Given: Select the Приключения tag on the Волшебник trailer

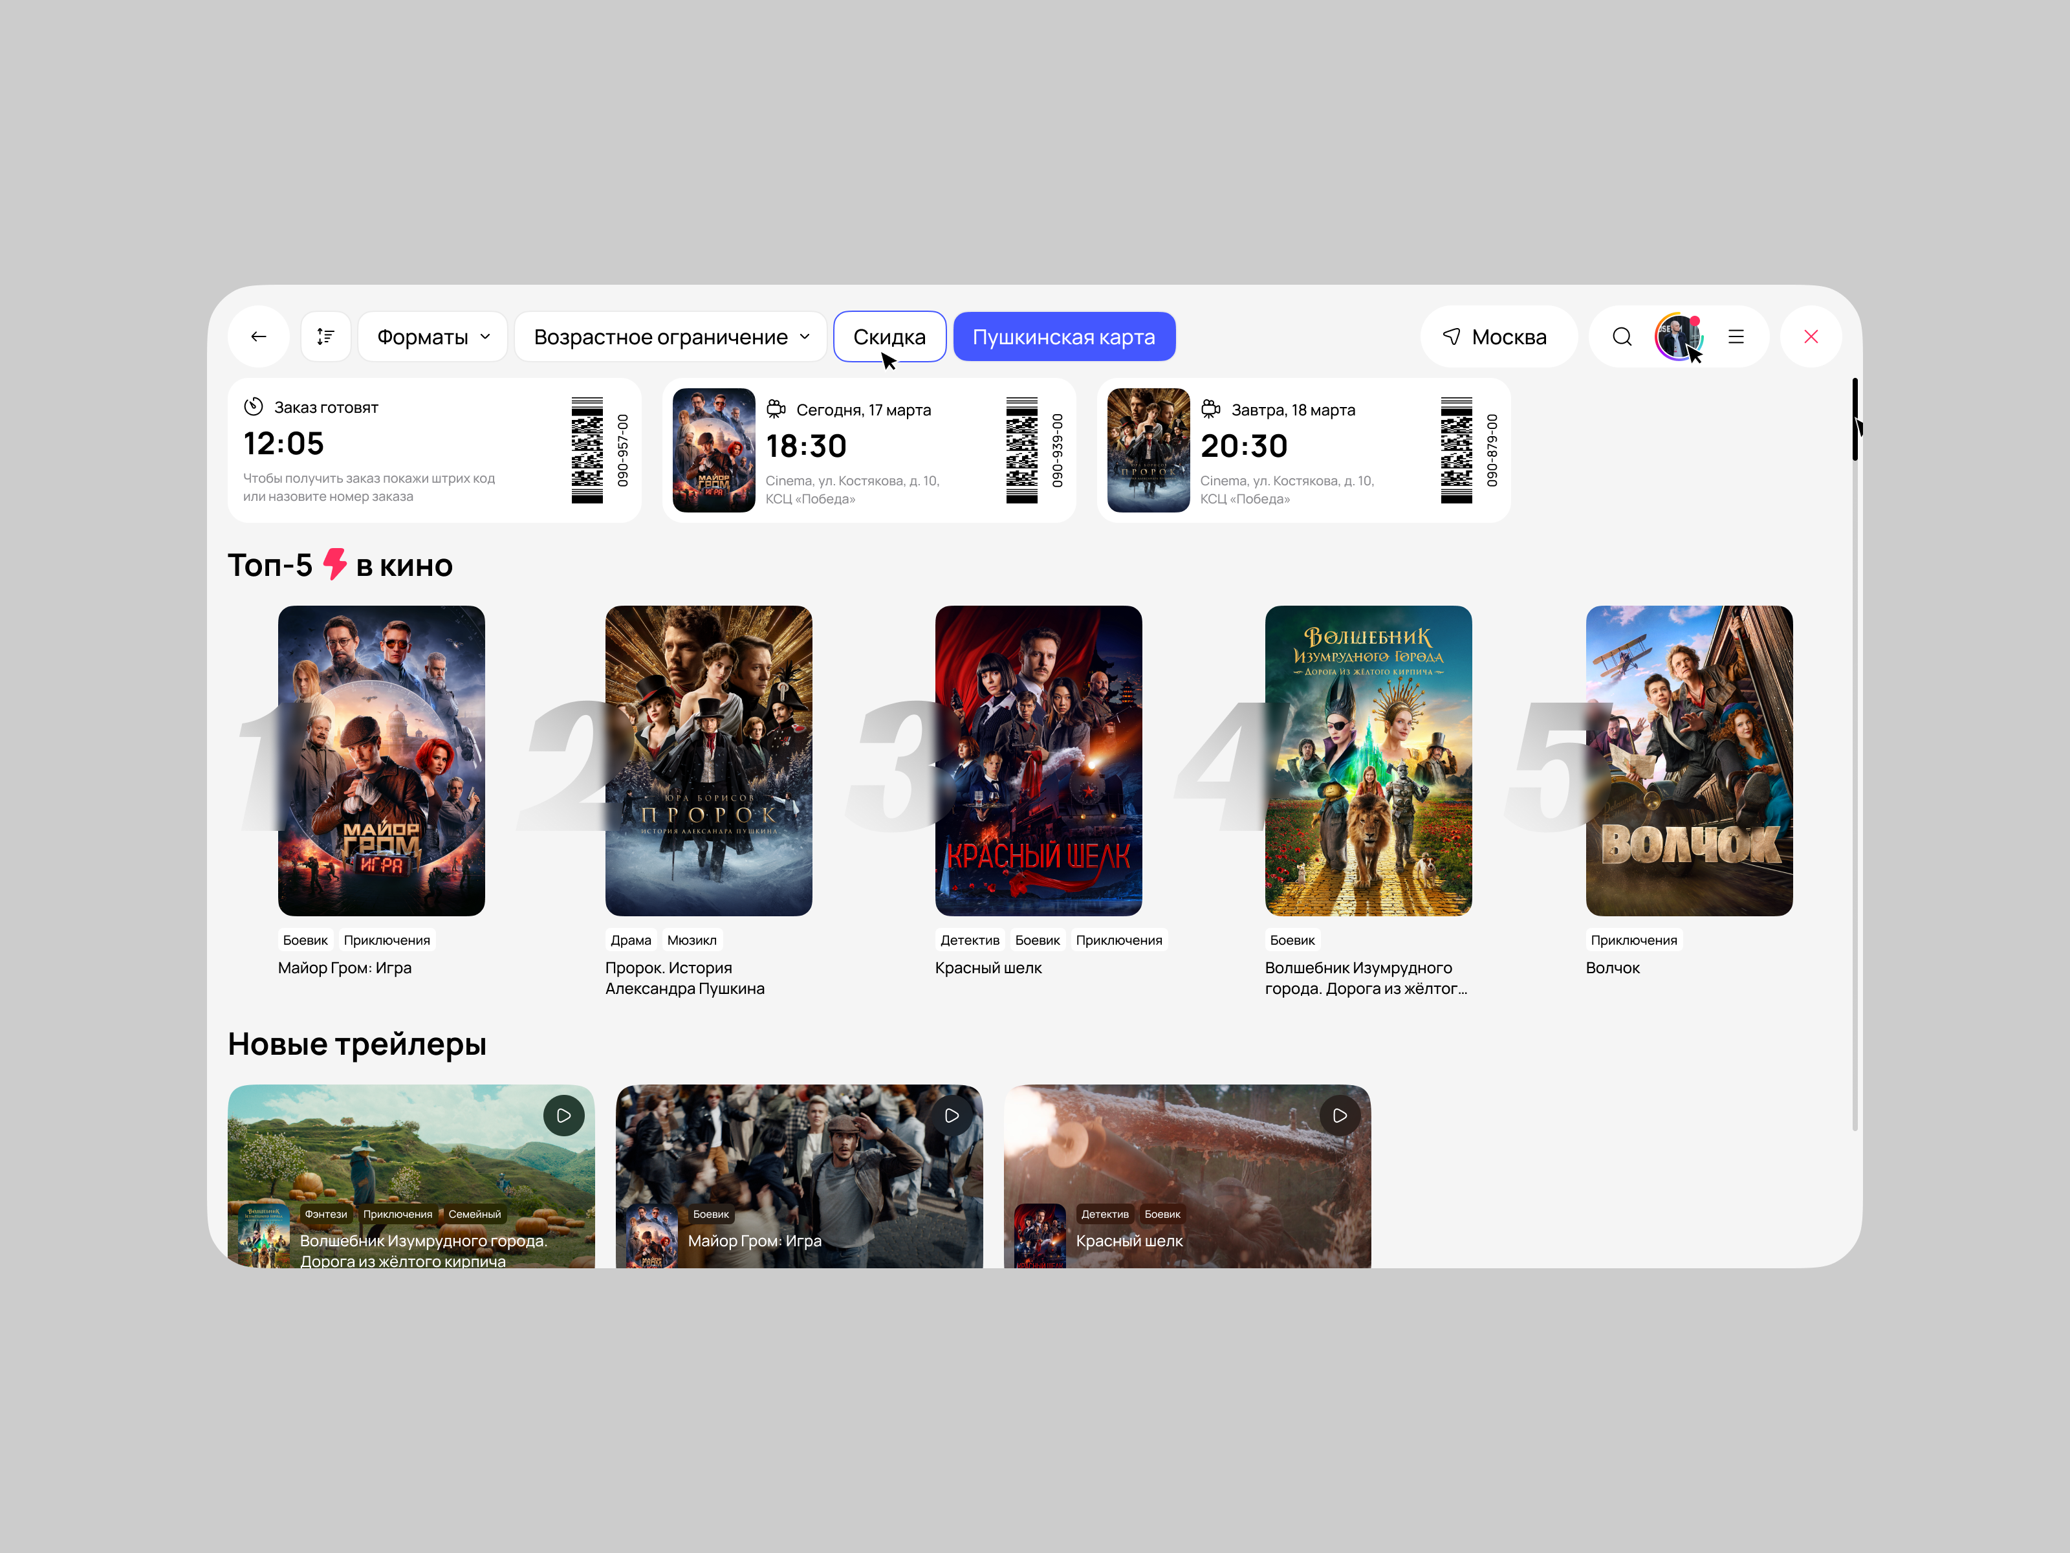Looking at the screenshot, I should [398, 1214].
